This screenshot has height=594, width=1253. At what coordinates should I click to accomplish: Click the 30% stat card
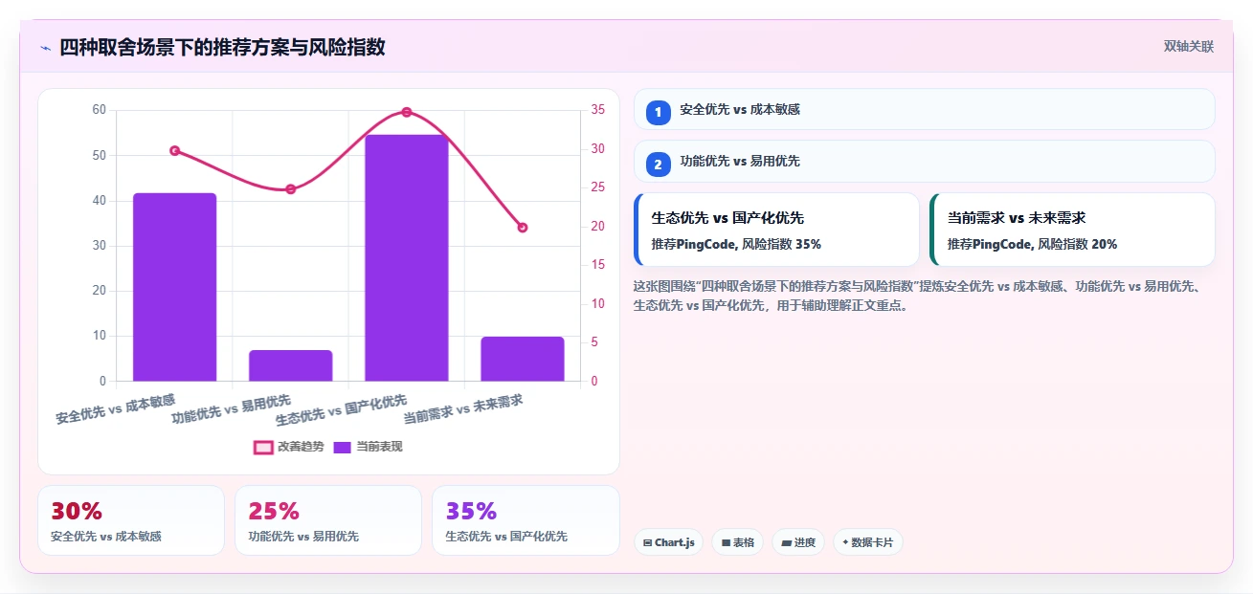(x=131, y=520)
